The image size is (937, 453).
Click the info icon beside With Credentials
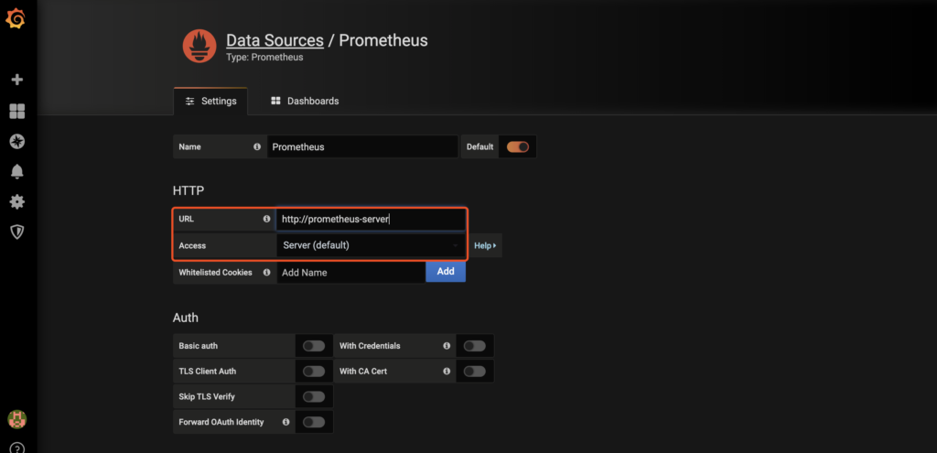pos(447,345)
